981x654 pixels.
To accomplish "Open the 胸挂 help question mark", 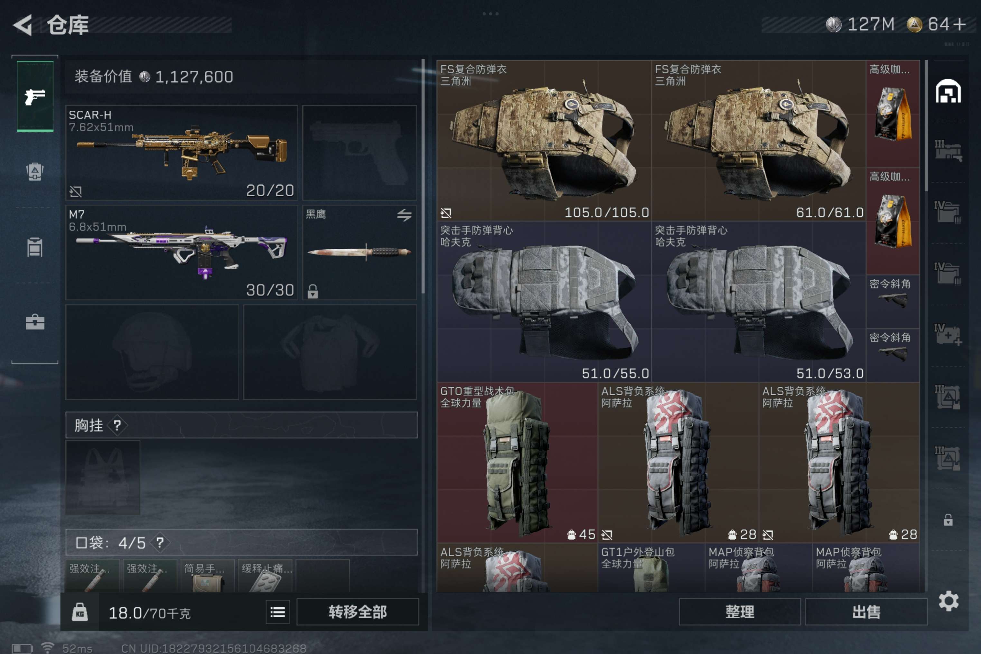I will [x=117, y=425].
